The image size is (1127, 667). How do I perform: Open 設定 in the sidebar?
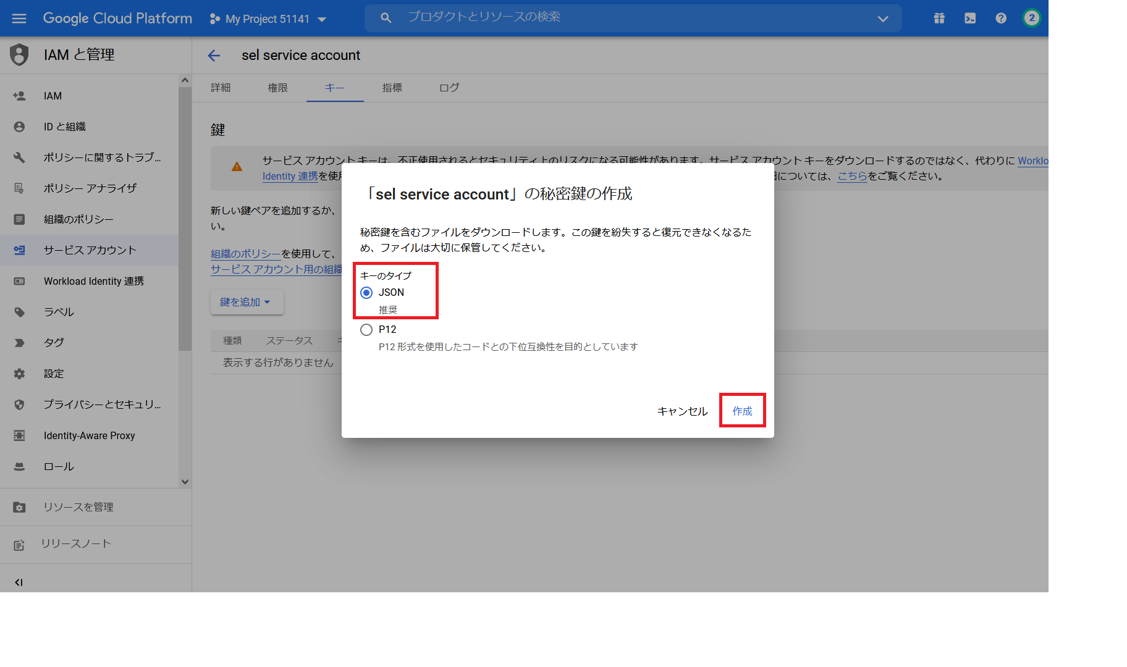(x=90, y=374)
